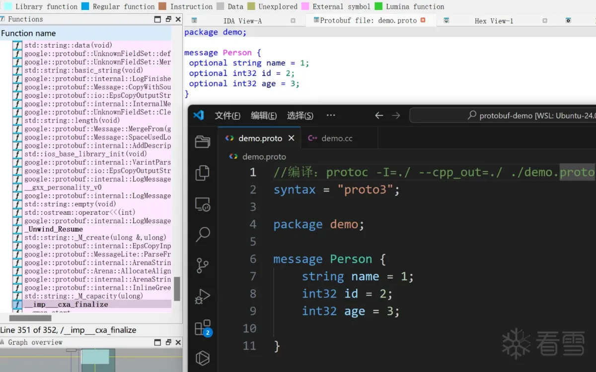Select google::protobuf::MessageLite::ParseFr row

92,254
